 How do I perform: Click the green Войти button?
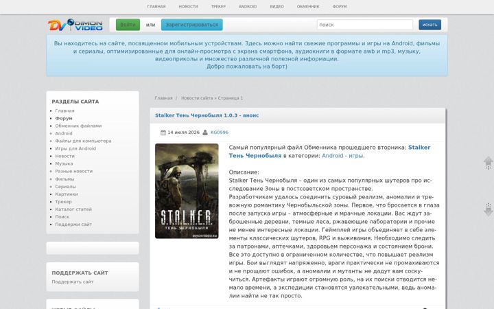[128, 25]
